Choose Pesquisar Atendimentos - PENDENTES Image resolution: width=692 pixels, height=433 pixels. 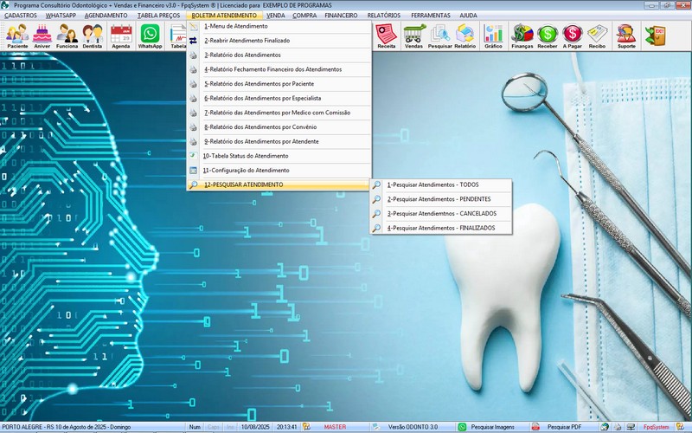coord(441,199)
